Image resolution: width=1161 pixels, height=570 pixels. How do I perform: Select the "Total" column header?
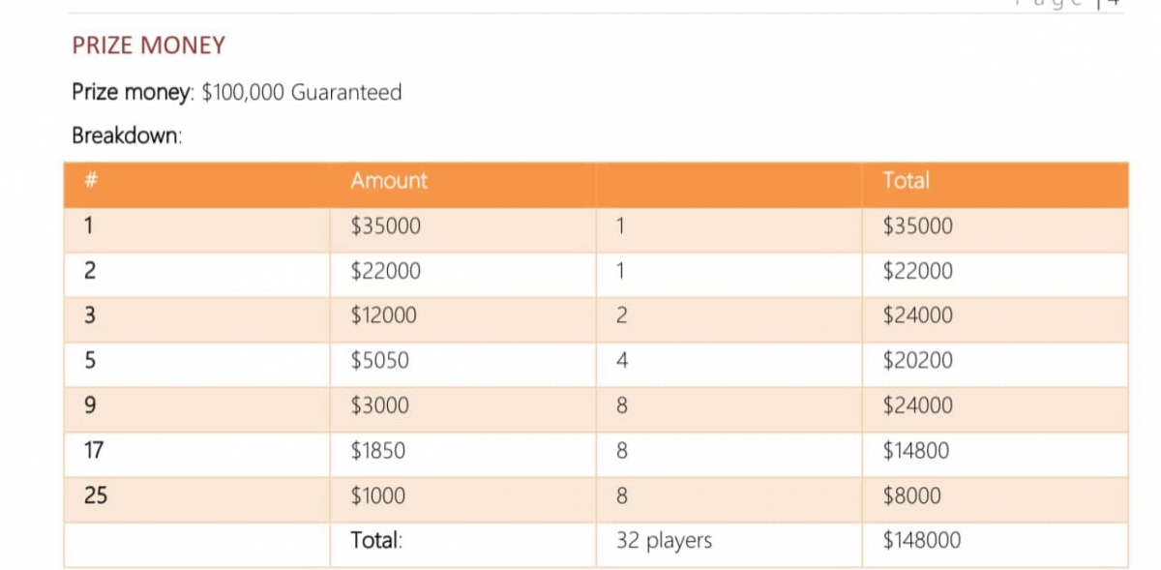pos(906,181)
